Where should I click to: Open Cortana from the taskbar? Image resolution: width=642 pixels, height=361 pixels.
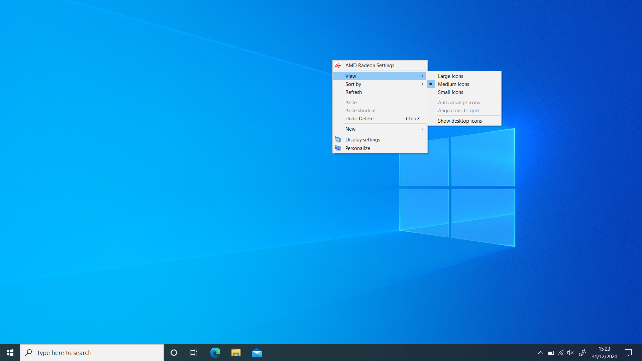click(174, 353)
